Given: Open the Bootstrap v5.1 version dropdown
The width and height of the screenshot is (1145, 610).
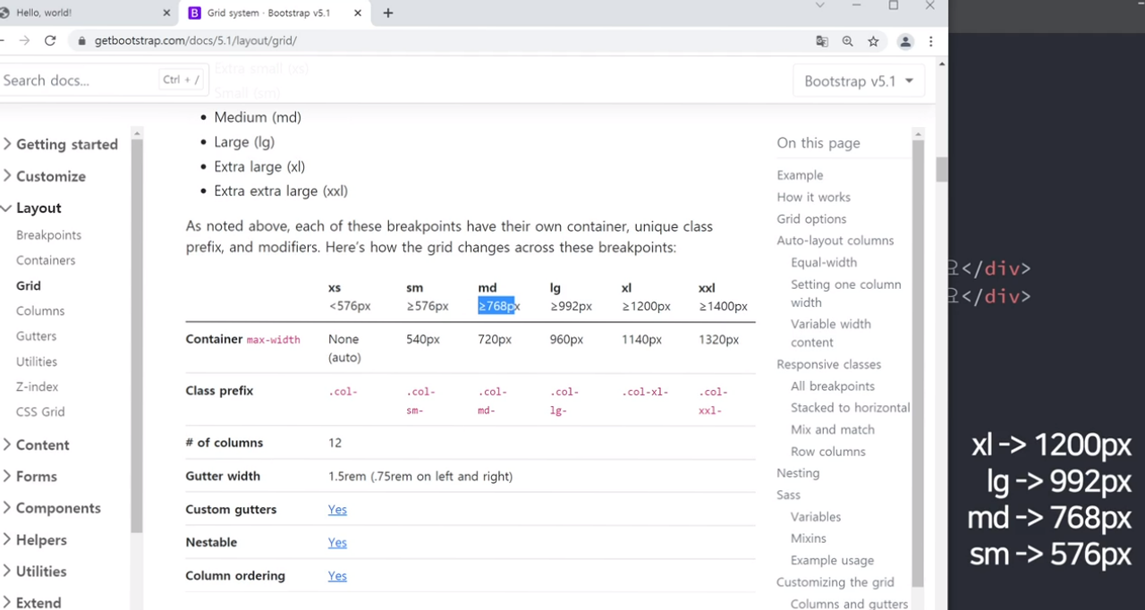Looking at the screenshot, I should (x=859, y=81).
